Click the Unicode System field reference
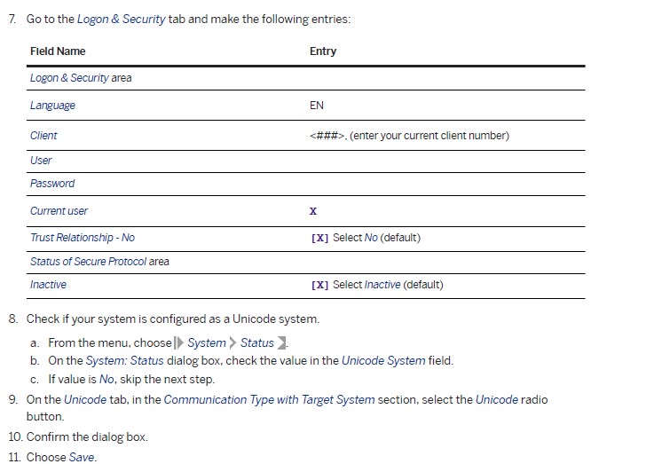Viewport: 646px width, 464px height. 383,360
